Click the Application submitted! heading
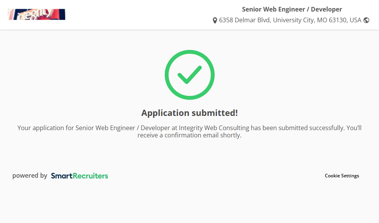The image size is (379, 223). pos(189,113)
